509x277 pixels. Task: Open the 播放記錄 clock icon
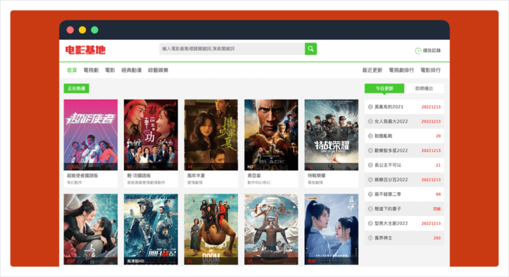(x=418, y=50)
